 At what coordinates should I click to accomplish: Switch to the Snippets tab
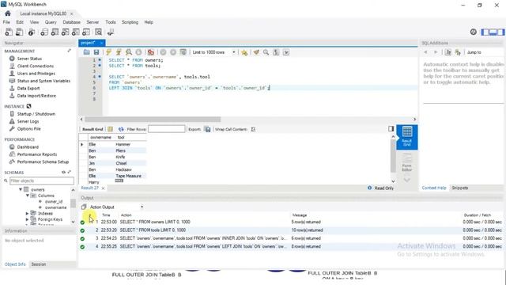tap(460, 188)
